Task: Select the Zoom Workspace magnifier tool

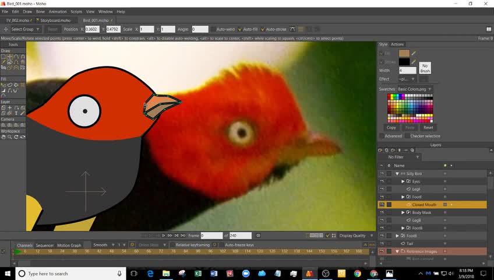Action: [x=10, y=137]
